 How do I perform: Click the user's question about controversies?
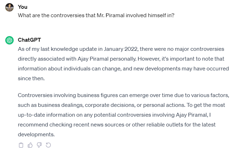point(96,16)
